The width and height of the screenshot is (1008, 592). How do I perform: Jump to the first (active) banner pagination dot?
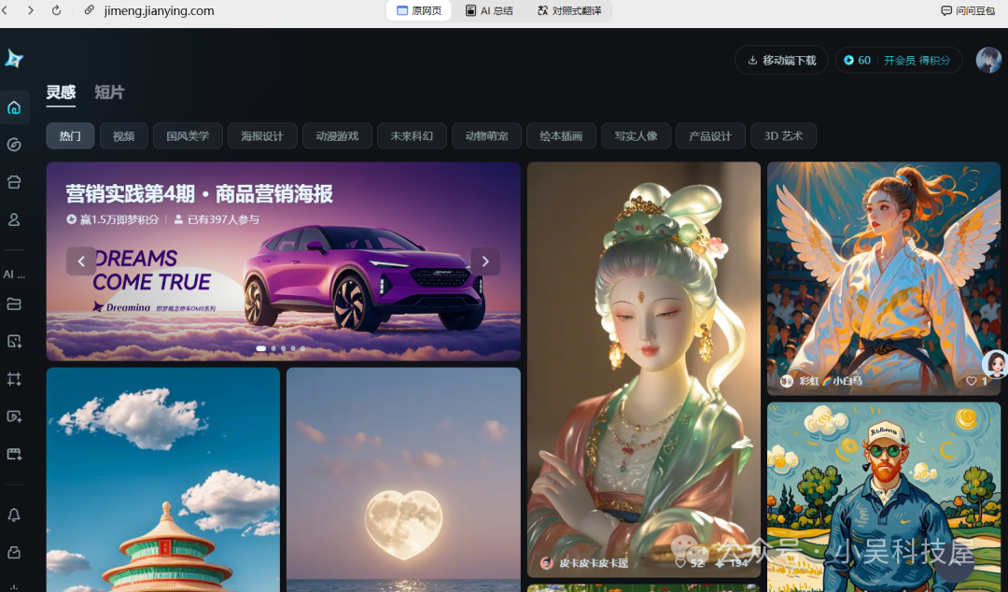point(261,348)
